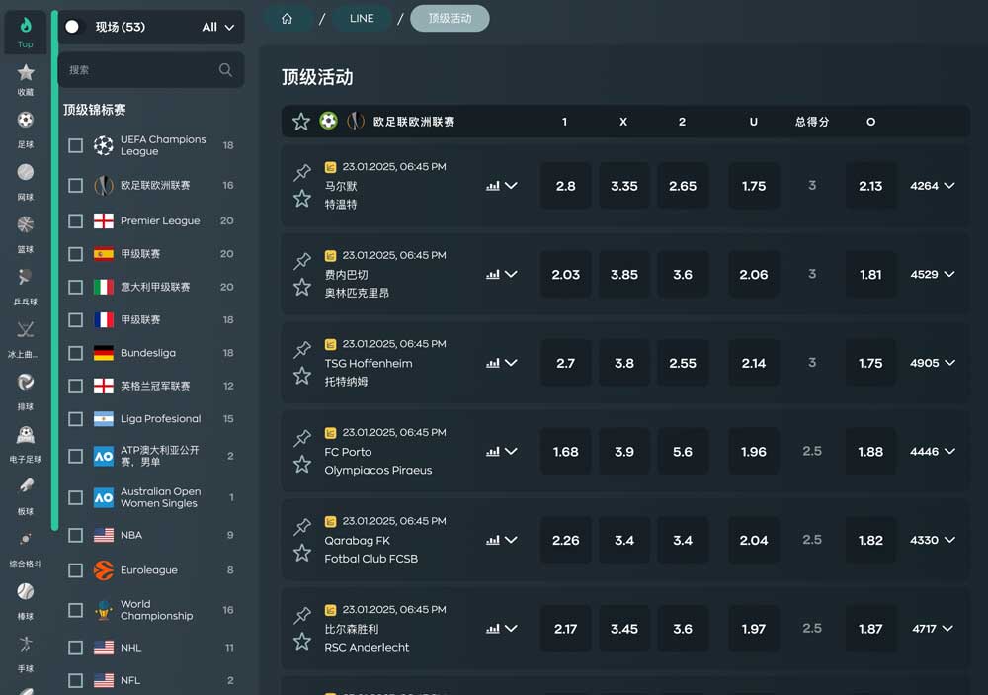Tick the Premier League checkbox
Image resolution: width=988 pixels, height=695 pixels.
[x=75, y=221]
